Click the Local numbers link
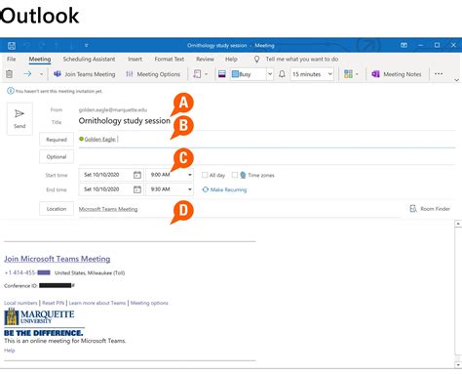Viewport: 462px width, 375px height. [20, 303]
